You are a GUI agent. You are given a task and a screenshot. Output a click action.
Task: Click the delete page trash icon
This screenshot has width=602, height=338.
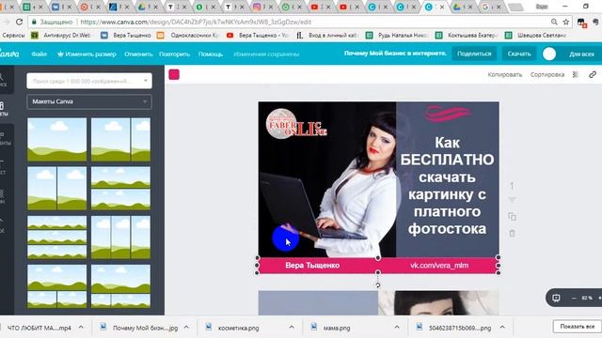(512, 234)
